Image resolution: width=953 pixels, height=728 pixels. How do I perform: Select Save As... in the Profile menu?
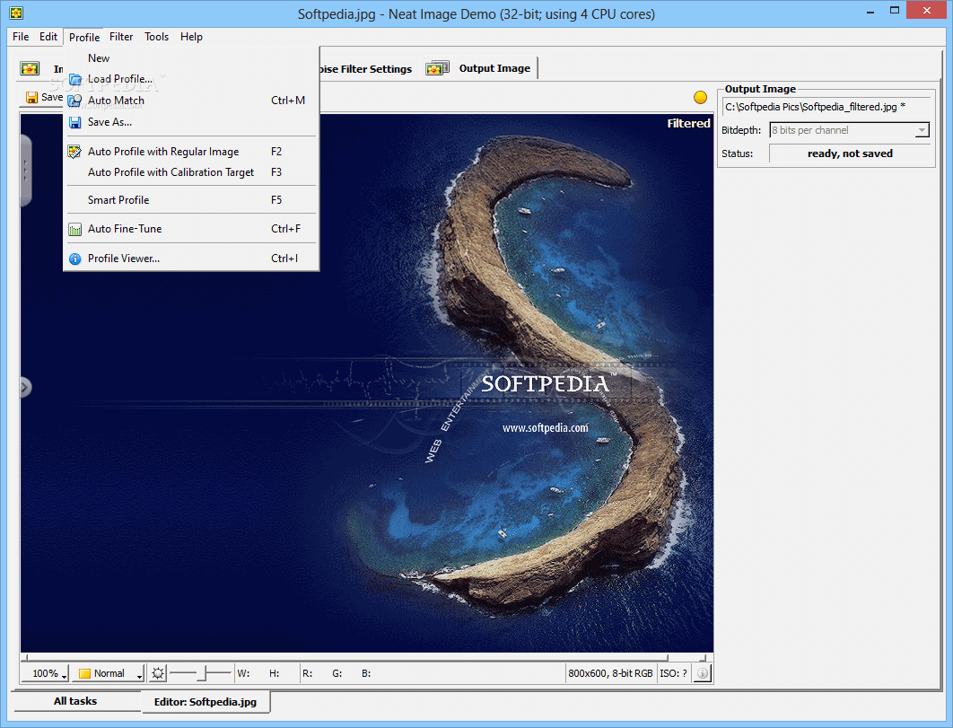191,122
